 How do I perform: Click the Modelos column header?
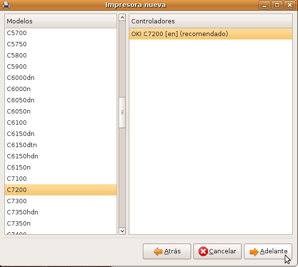(x=61, y=21)
